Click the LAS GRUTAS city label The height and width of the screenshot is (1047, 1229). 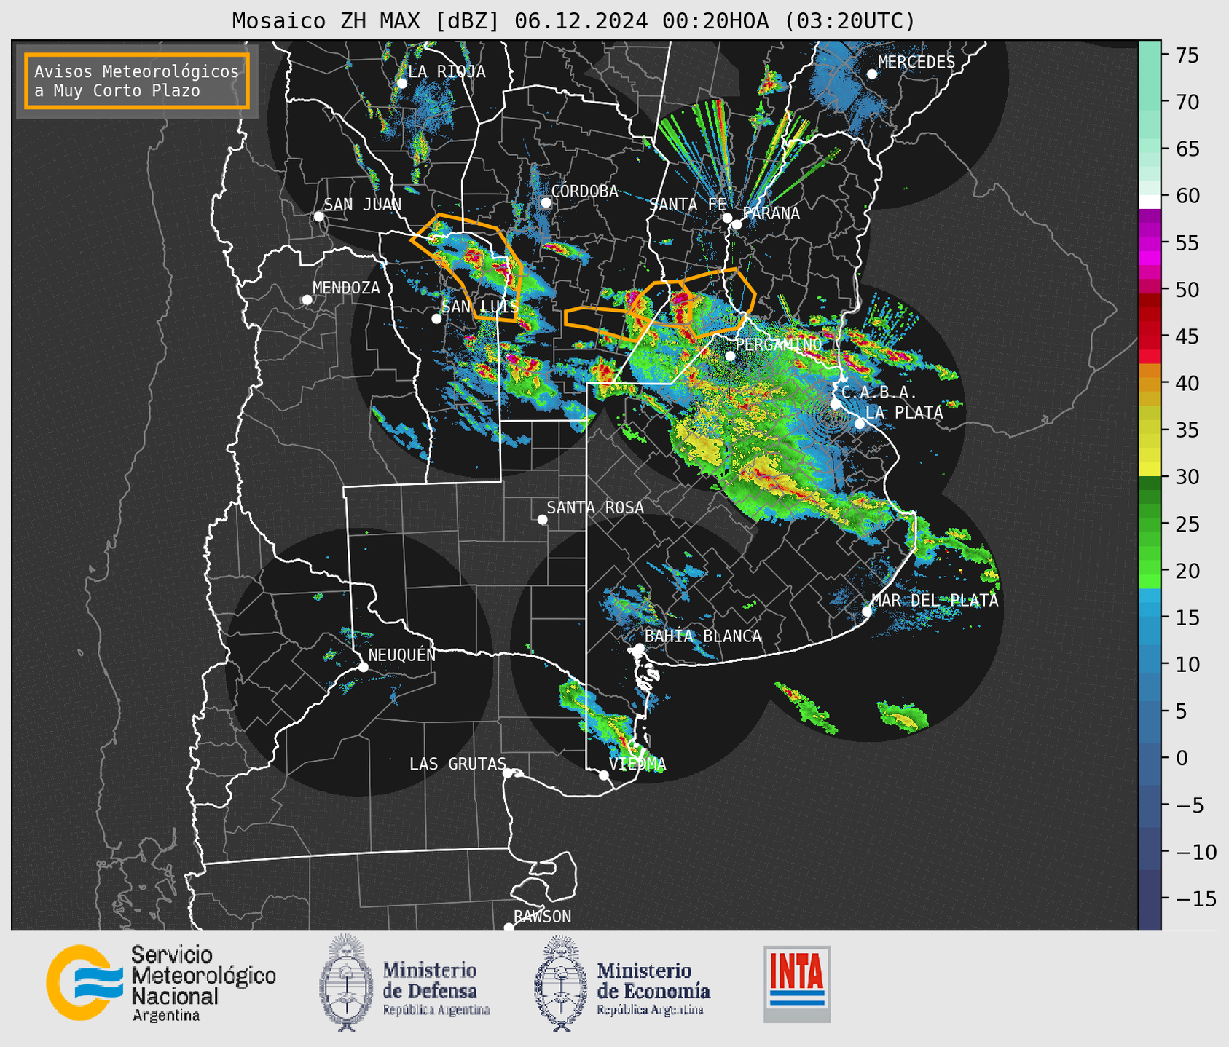[x=458, y=764]
